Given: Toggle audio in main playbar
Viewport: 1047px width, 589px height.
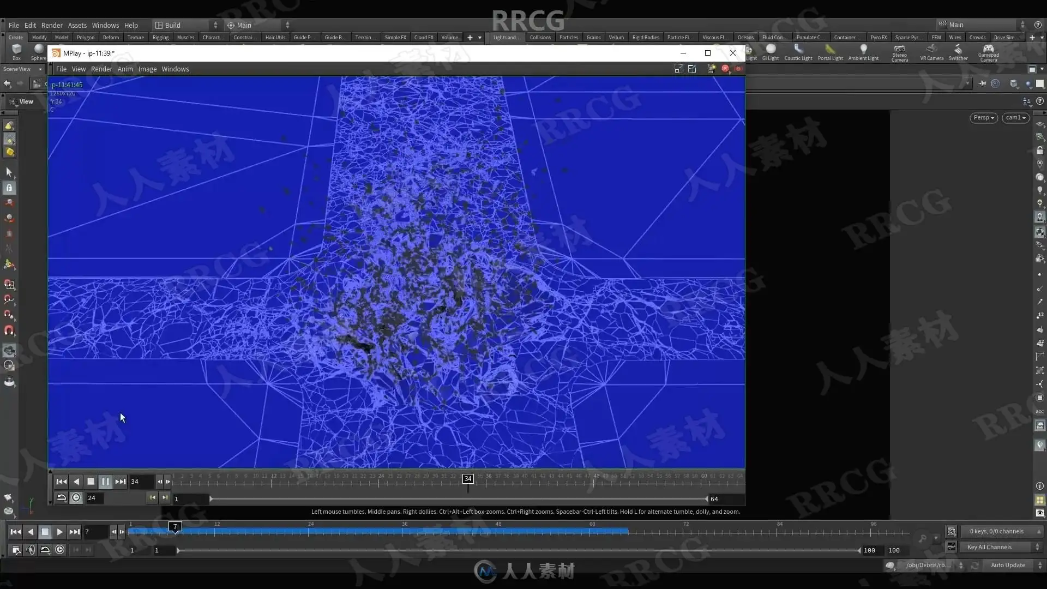Looking at the screenshot, I should pyautogui.click(x=31, y=550).
